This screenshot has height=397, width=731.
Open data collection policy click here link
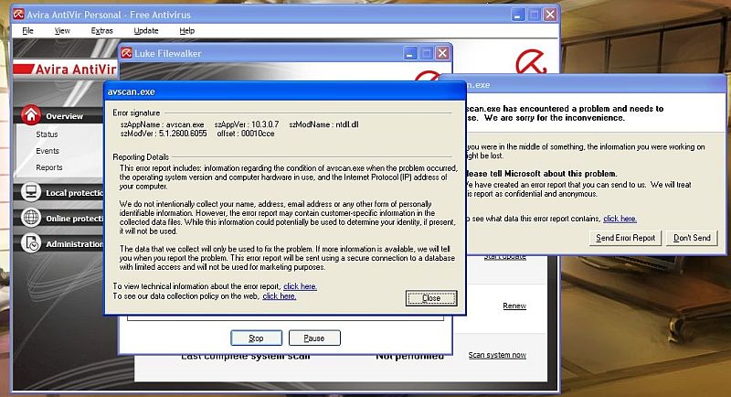point(280,296)
